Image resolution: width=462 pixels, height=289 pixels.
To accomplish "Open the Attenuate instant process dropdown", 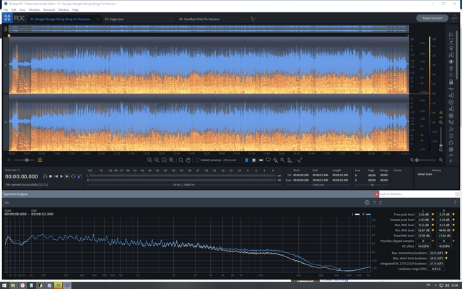I will tap(231, 160).
